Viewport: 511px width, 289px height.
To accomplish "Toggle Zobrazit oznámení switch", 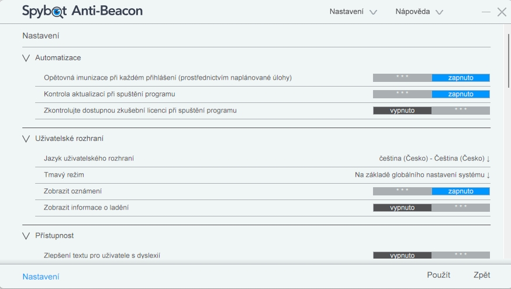I will tap(431, 191).
